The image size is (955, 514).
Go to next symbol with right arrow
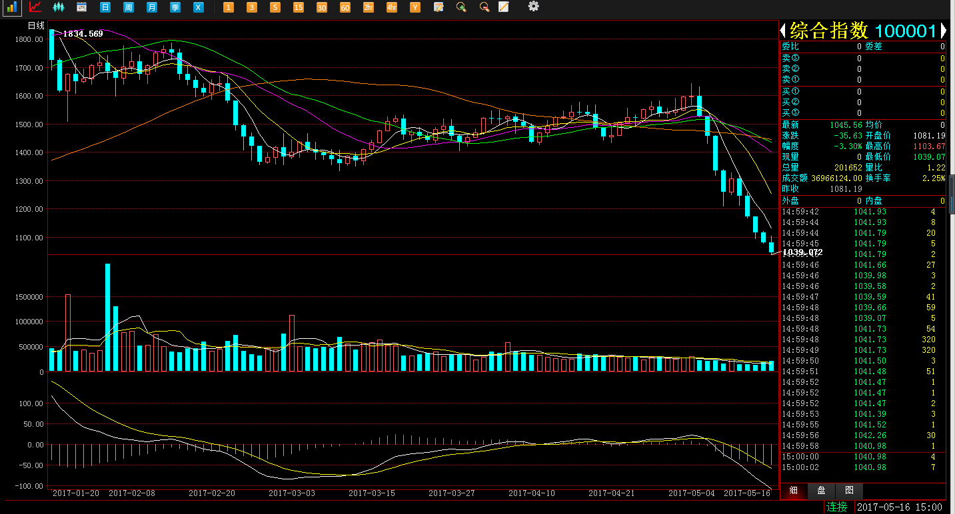tap(943, 31)
